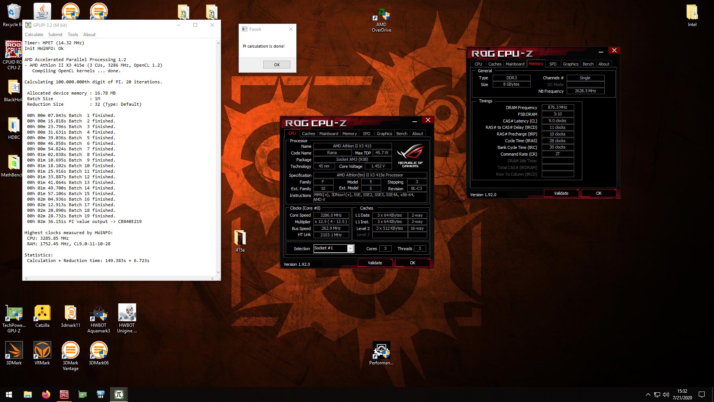Maximize the GPUPI window
This screenshot has height=402, width=714.
point(195,25)
